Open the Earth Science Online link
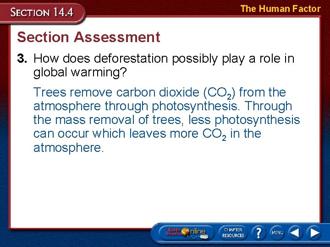Viewport: 330px width, 247px height. click(x=186, y=233)
